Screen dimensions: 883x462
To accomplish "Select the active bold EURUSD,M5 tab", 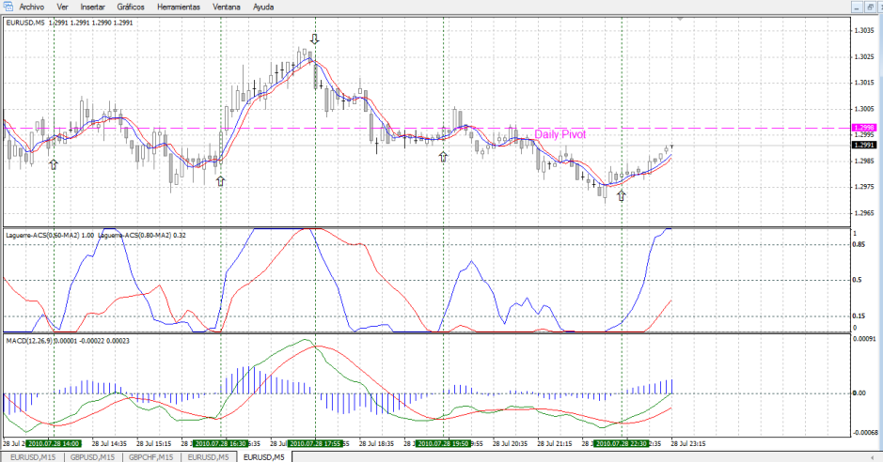I will [x=264, y=457].
